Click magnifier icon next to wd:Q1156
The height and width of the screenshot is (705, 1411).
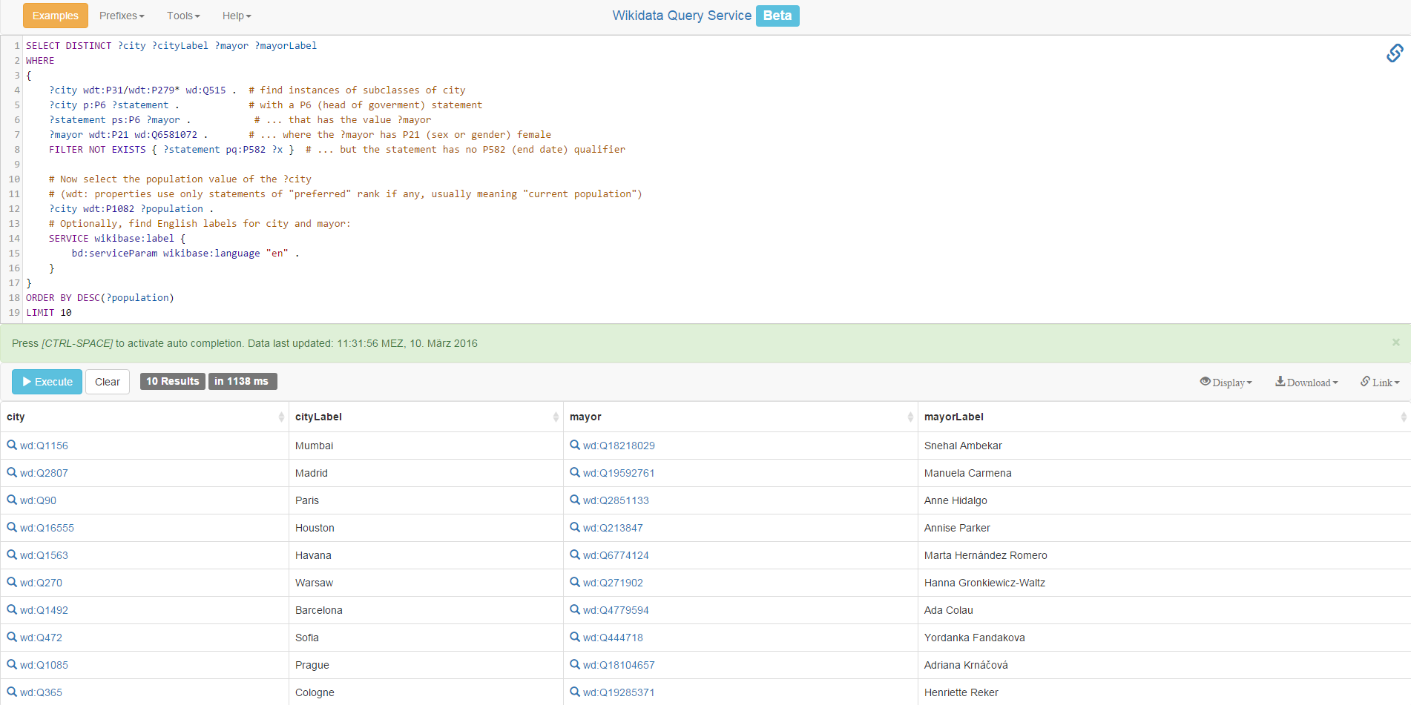tap(12, 445)
